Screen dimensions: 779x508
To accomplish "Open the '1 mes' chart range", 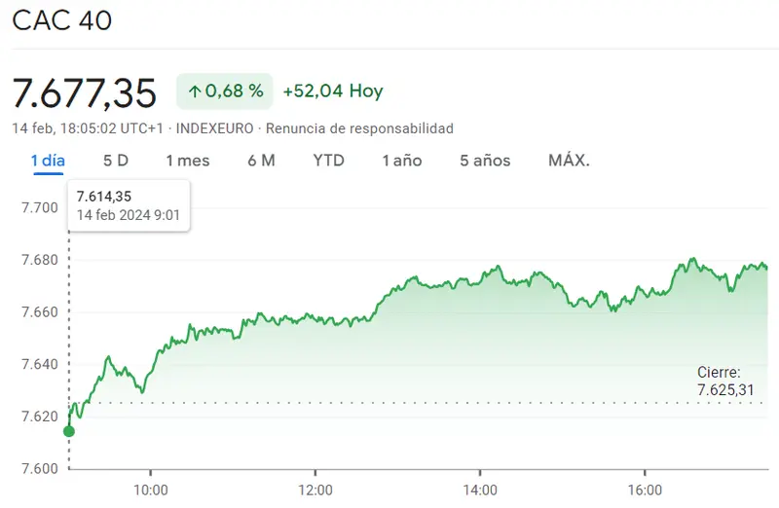I will (x=188, y=161).
